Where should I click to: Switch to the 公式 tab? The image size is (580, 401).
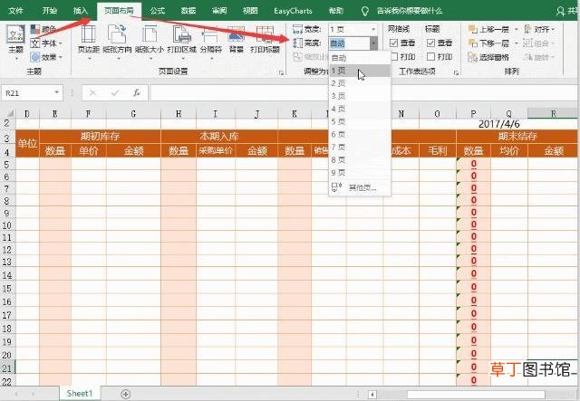(158, 11)
